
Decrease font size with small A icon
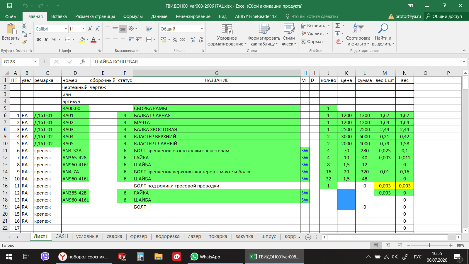[x=97, y=29]
